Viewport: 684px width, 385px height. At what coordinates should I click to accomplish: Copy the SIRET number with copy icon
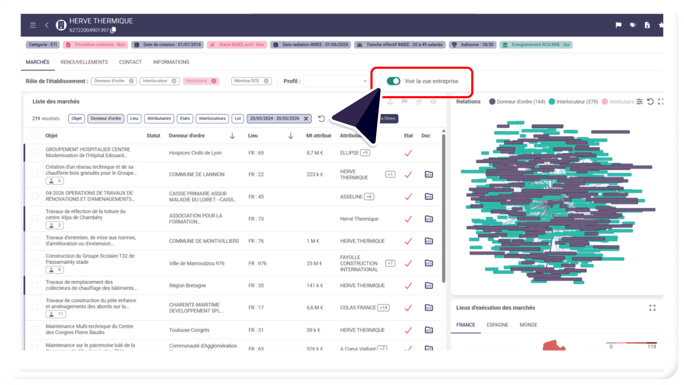pyautogui.click(x=113, y=30)
